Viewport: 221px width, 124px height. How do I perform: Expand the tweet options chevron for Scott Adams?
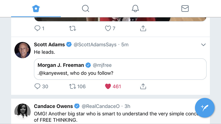203,45
